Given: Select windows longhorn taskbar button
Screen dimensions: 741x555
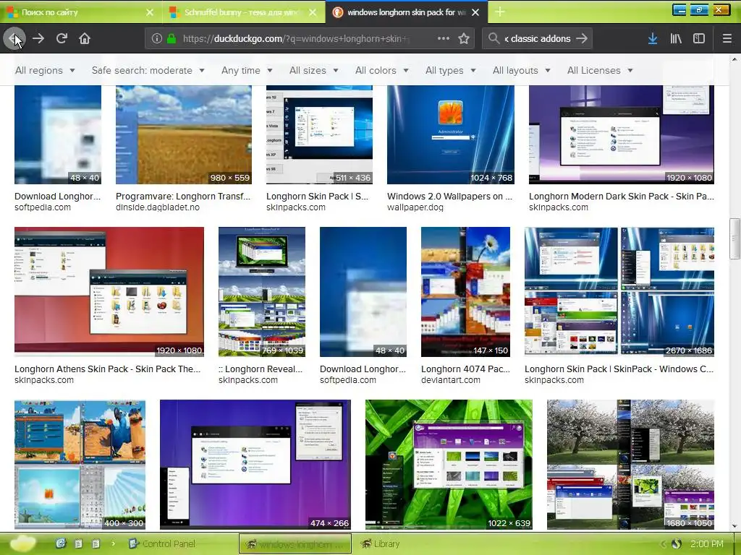Looking at the screenshot, I should [x=295, y=543].
